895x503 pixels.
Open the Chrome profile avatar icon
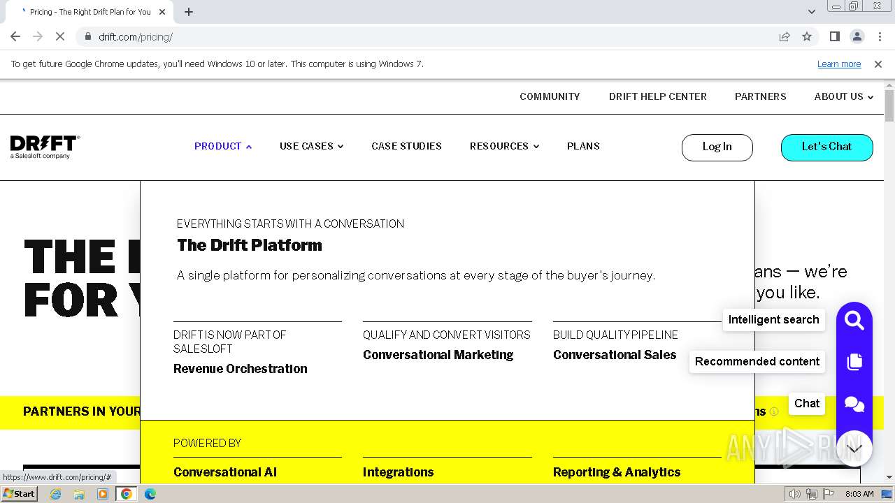tap(857, 37)
